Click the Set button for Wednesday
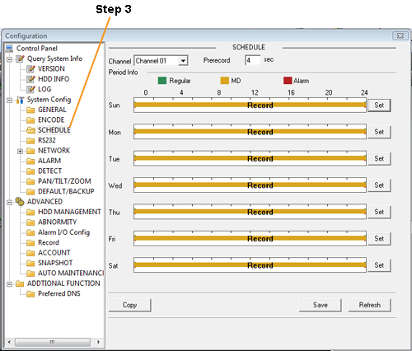412x351 pixels. click(x=379, y=185)
